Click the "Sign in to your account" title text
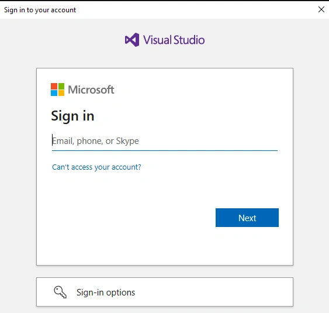This screenshot has height=313, width=329. [x=40, y=10]
